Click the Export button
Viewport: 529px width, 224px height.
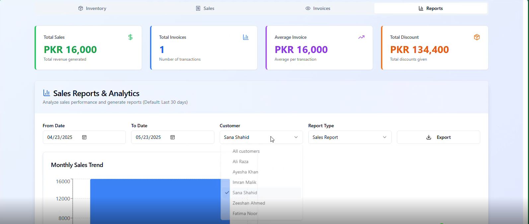[x=438, y=137]
